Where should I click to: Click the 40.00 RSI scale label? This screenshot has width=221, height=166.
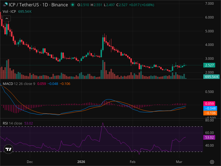(x=209, y=146)
